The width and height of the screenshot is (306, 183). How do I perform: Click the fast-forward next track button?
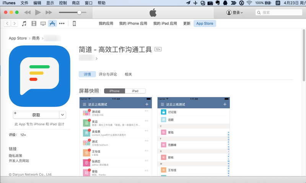tap(49, 13)
